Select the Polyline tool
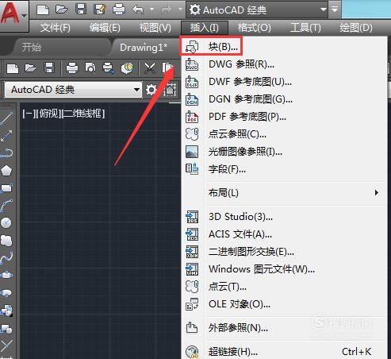The height and width of the screenshot is (359, 391). (6, 153)
